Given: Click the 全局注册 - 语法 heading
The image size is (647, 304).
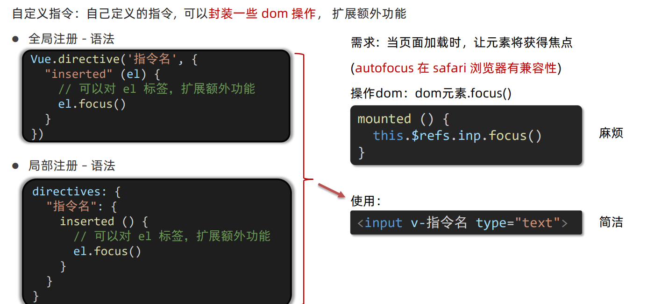Looking at the screenshot, I should click(x=71, y=39).
